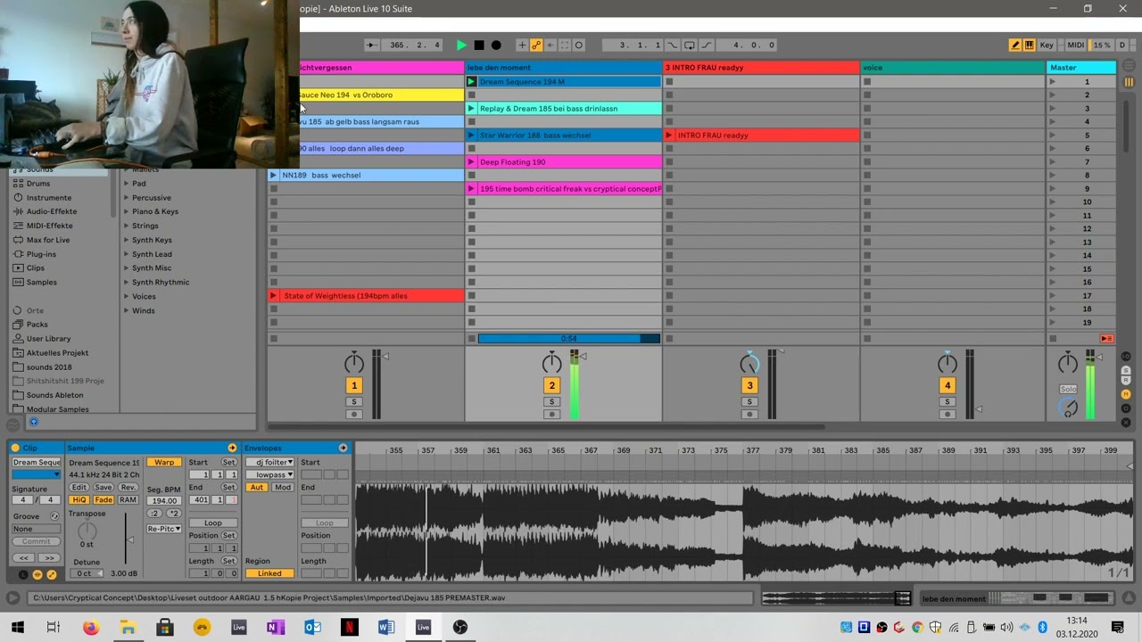This screenshot has width=1142, height=642.
Task: Click the sample Save button
Action: 103,488
